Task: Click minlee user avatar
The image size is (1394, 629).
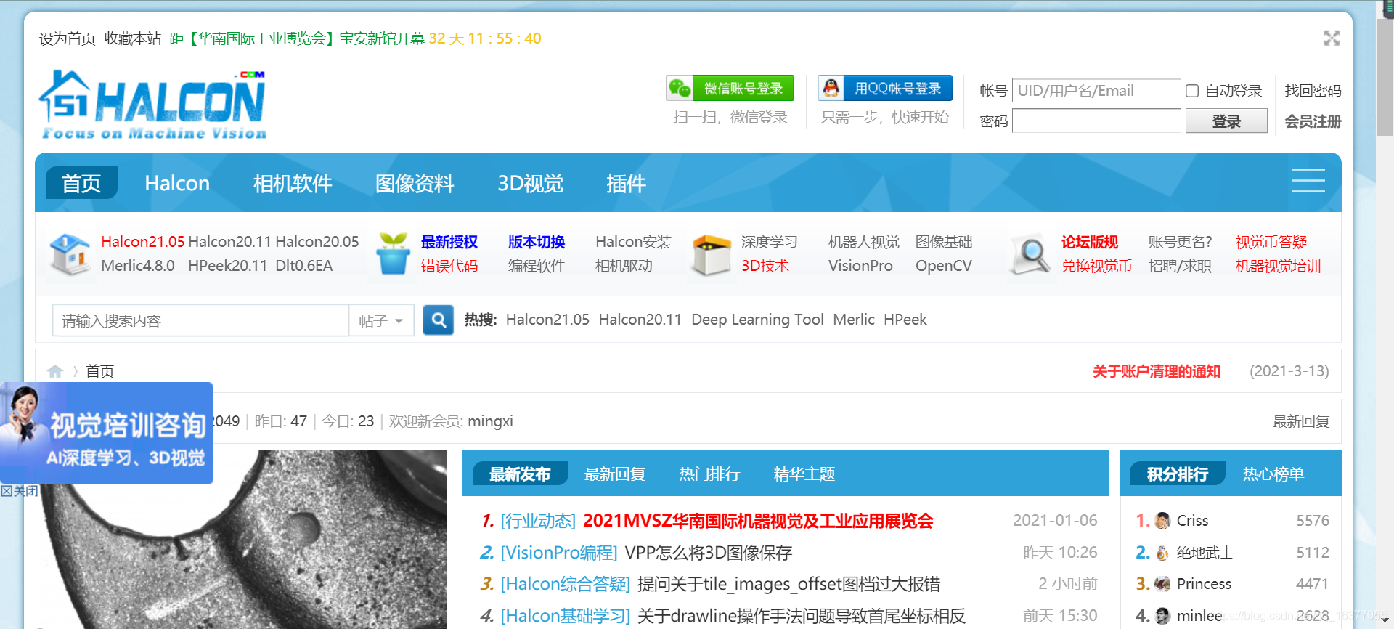Action: pyautogui.click(x=1162, y=616)
